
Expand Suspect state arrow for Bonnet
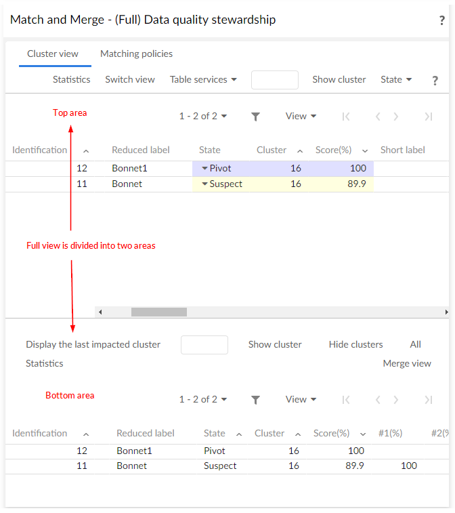pyautogui.click(x=204, y=184)
